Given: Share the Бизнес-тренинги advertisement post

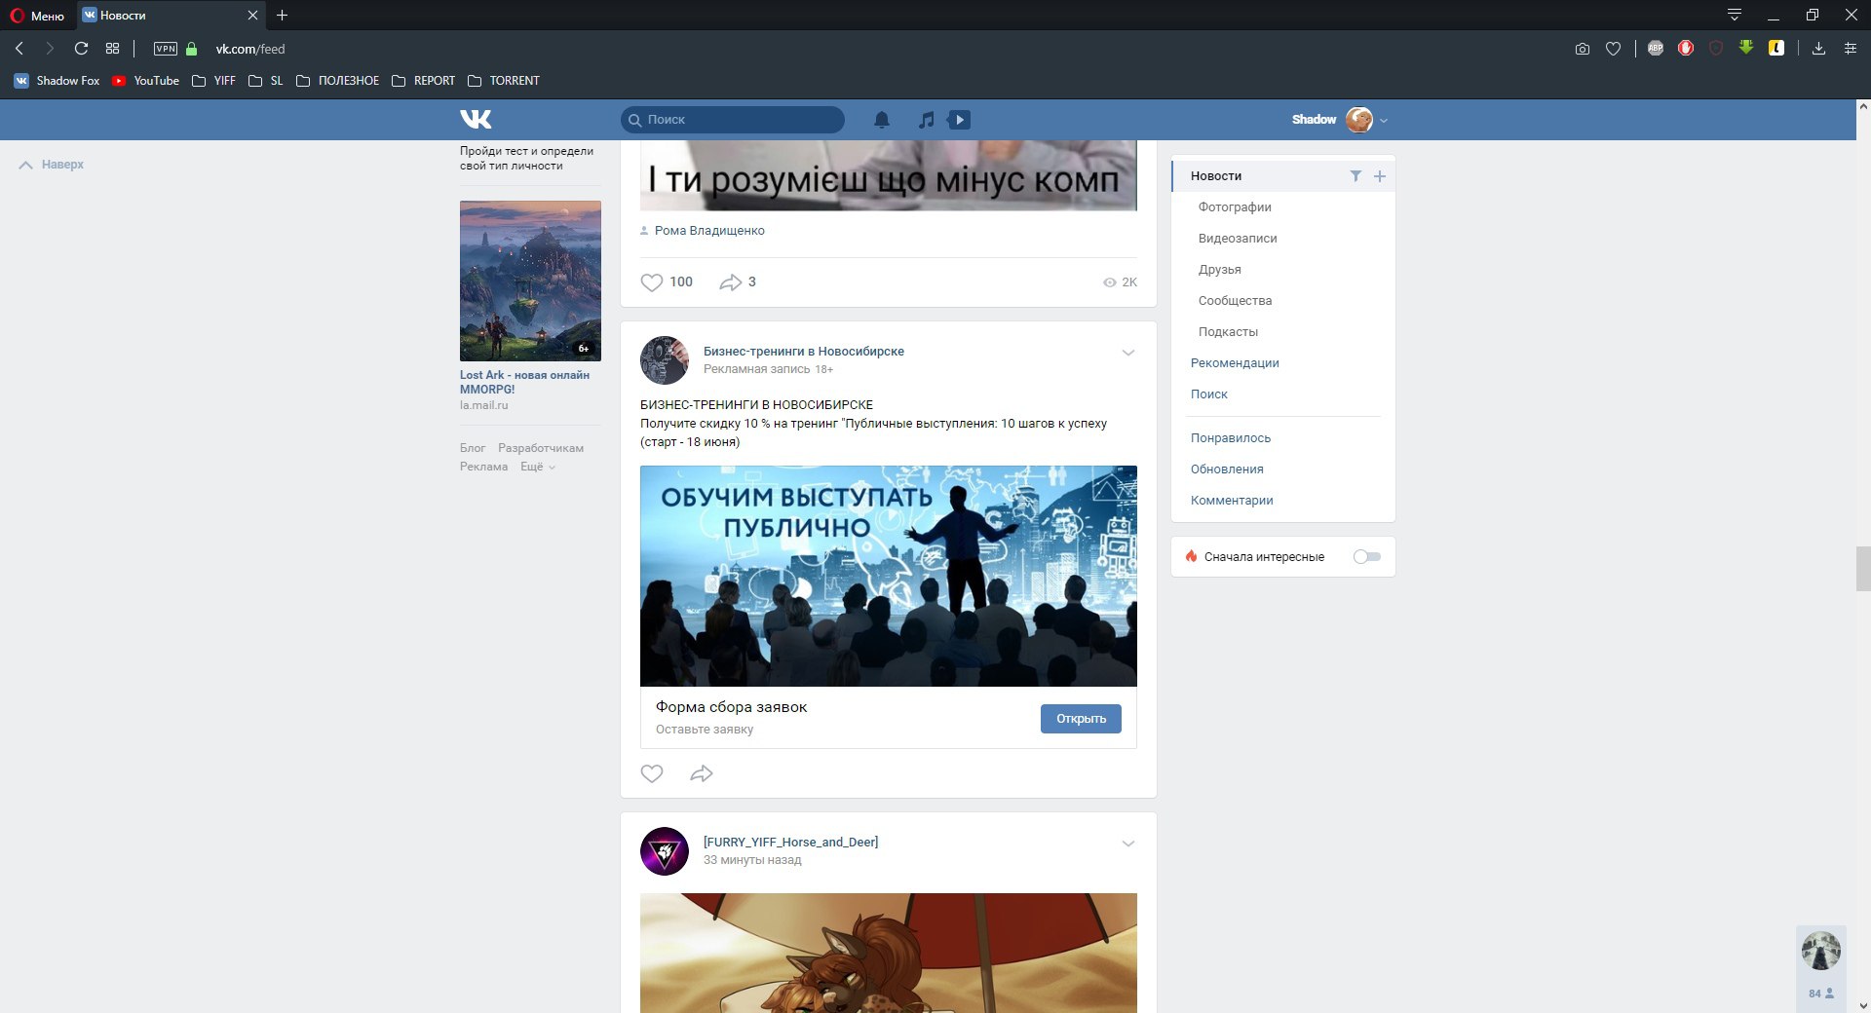Looking at the screenshot, I should click(x=702, y=773).
